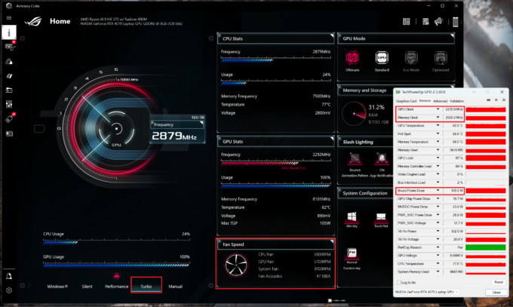Screen dimensions: 513x307
Task: Choose Optimized GPU mode icon
Action: [x=441, y=58]
